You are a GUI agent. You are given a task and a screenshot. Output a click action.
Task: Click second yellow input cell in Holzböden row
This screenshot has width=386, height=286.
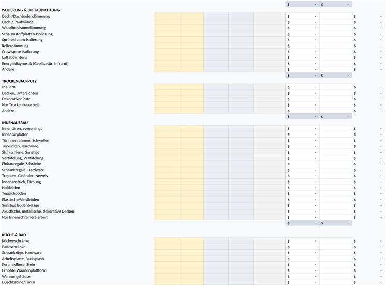[x=191, y=187]
